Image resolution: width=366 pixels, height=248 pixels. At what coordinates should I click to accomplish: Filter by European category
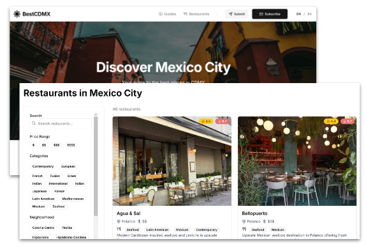tap(68, 166)
